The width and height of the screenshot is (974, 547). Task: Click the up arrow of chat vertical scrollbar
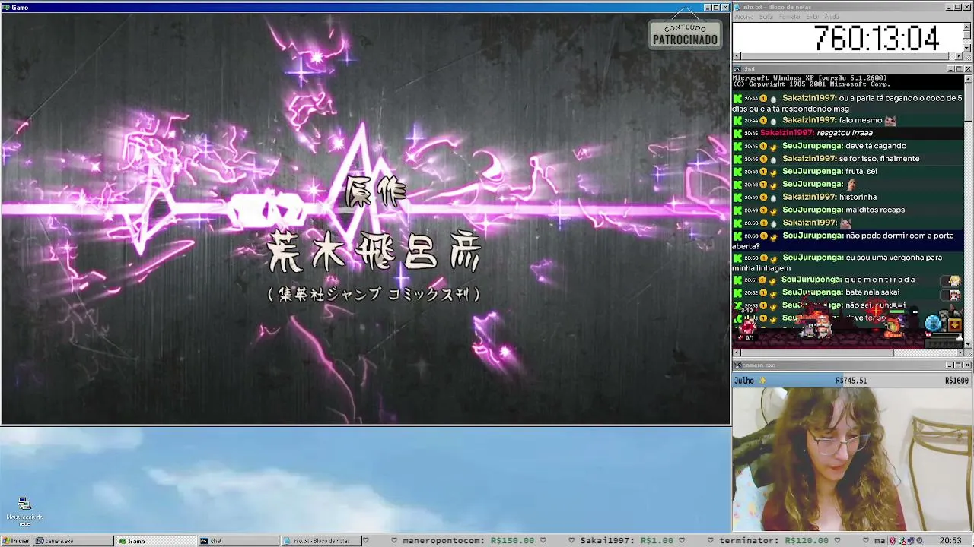968,78
